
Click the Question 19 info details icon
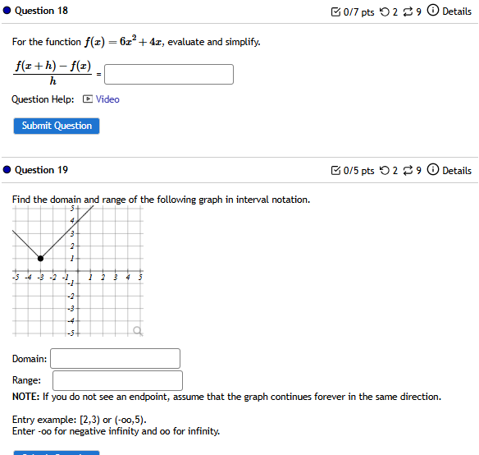click(432, 169)
